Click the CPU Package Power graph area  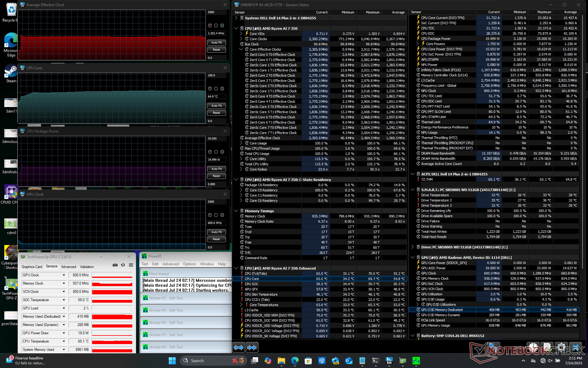click(x=112, y=161)
